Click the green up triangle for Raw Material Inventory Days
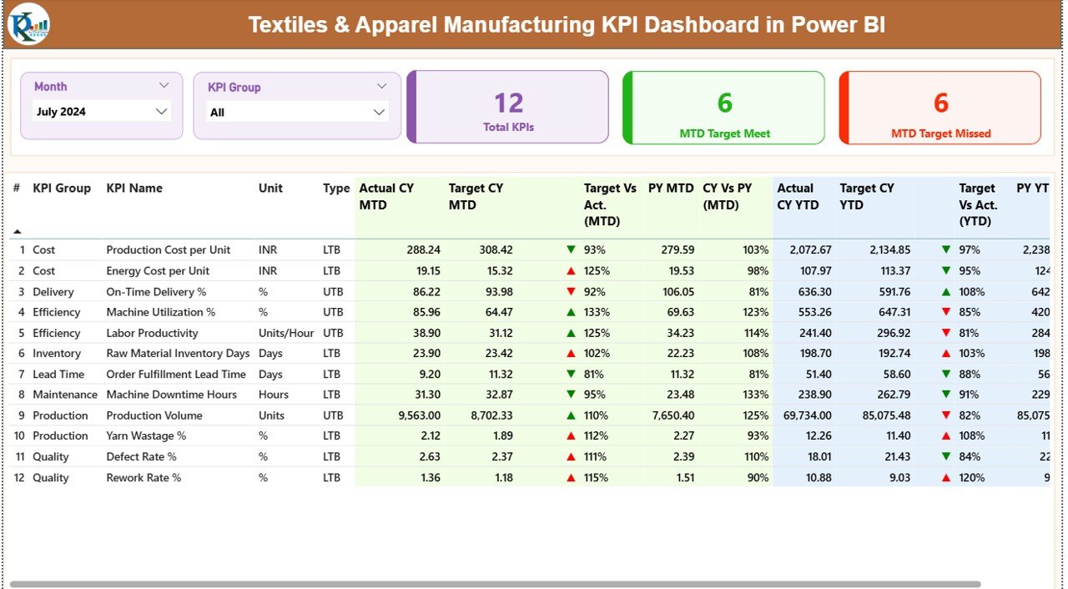 (571, 354)
